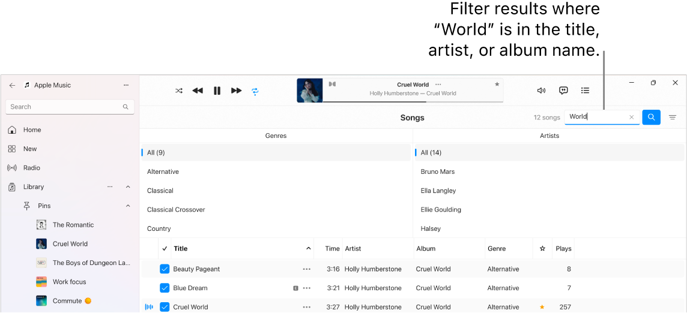Open more options for Blue Dream
This screenshot has height=313, width=687.
pos(307,288)
